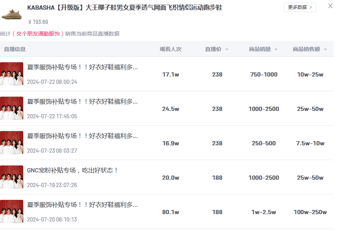Open thumbnail of GNC宠粉补贴专场 livestream
Viewport: 337px width, 230px height.
click(12, 177)
